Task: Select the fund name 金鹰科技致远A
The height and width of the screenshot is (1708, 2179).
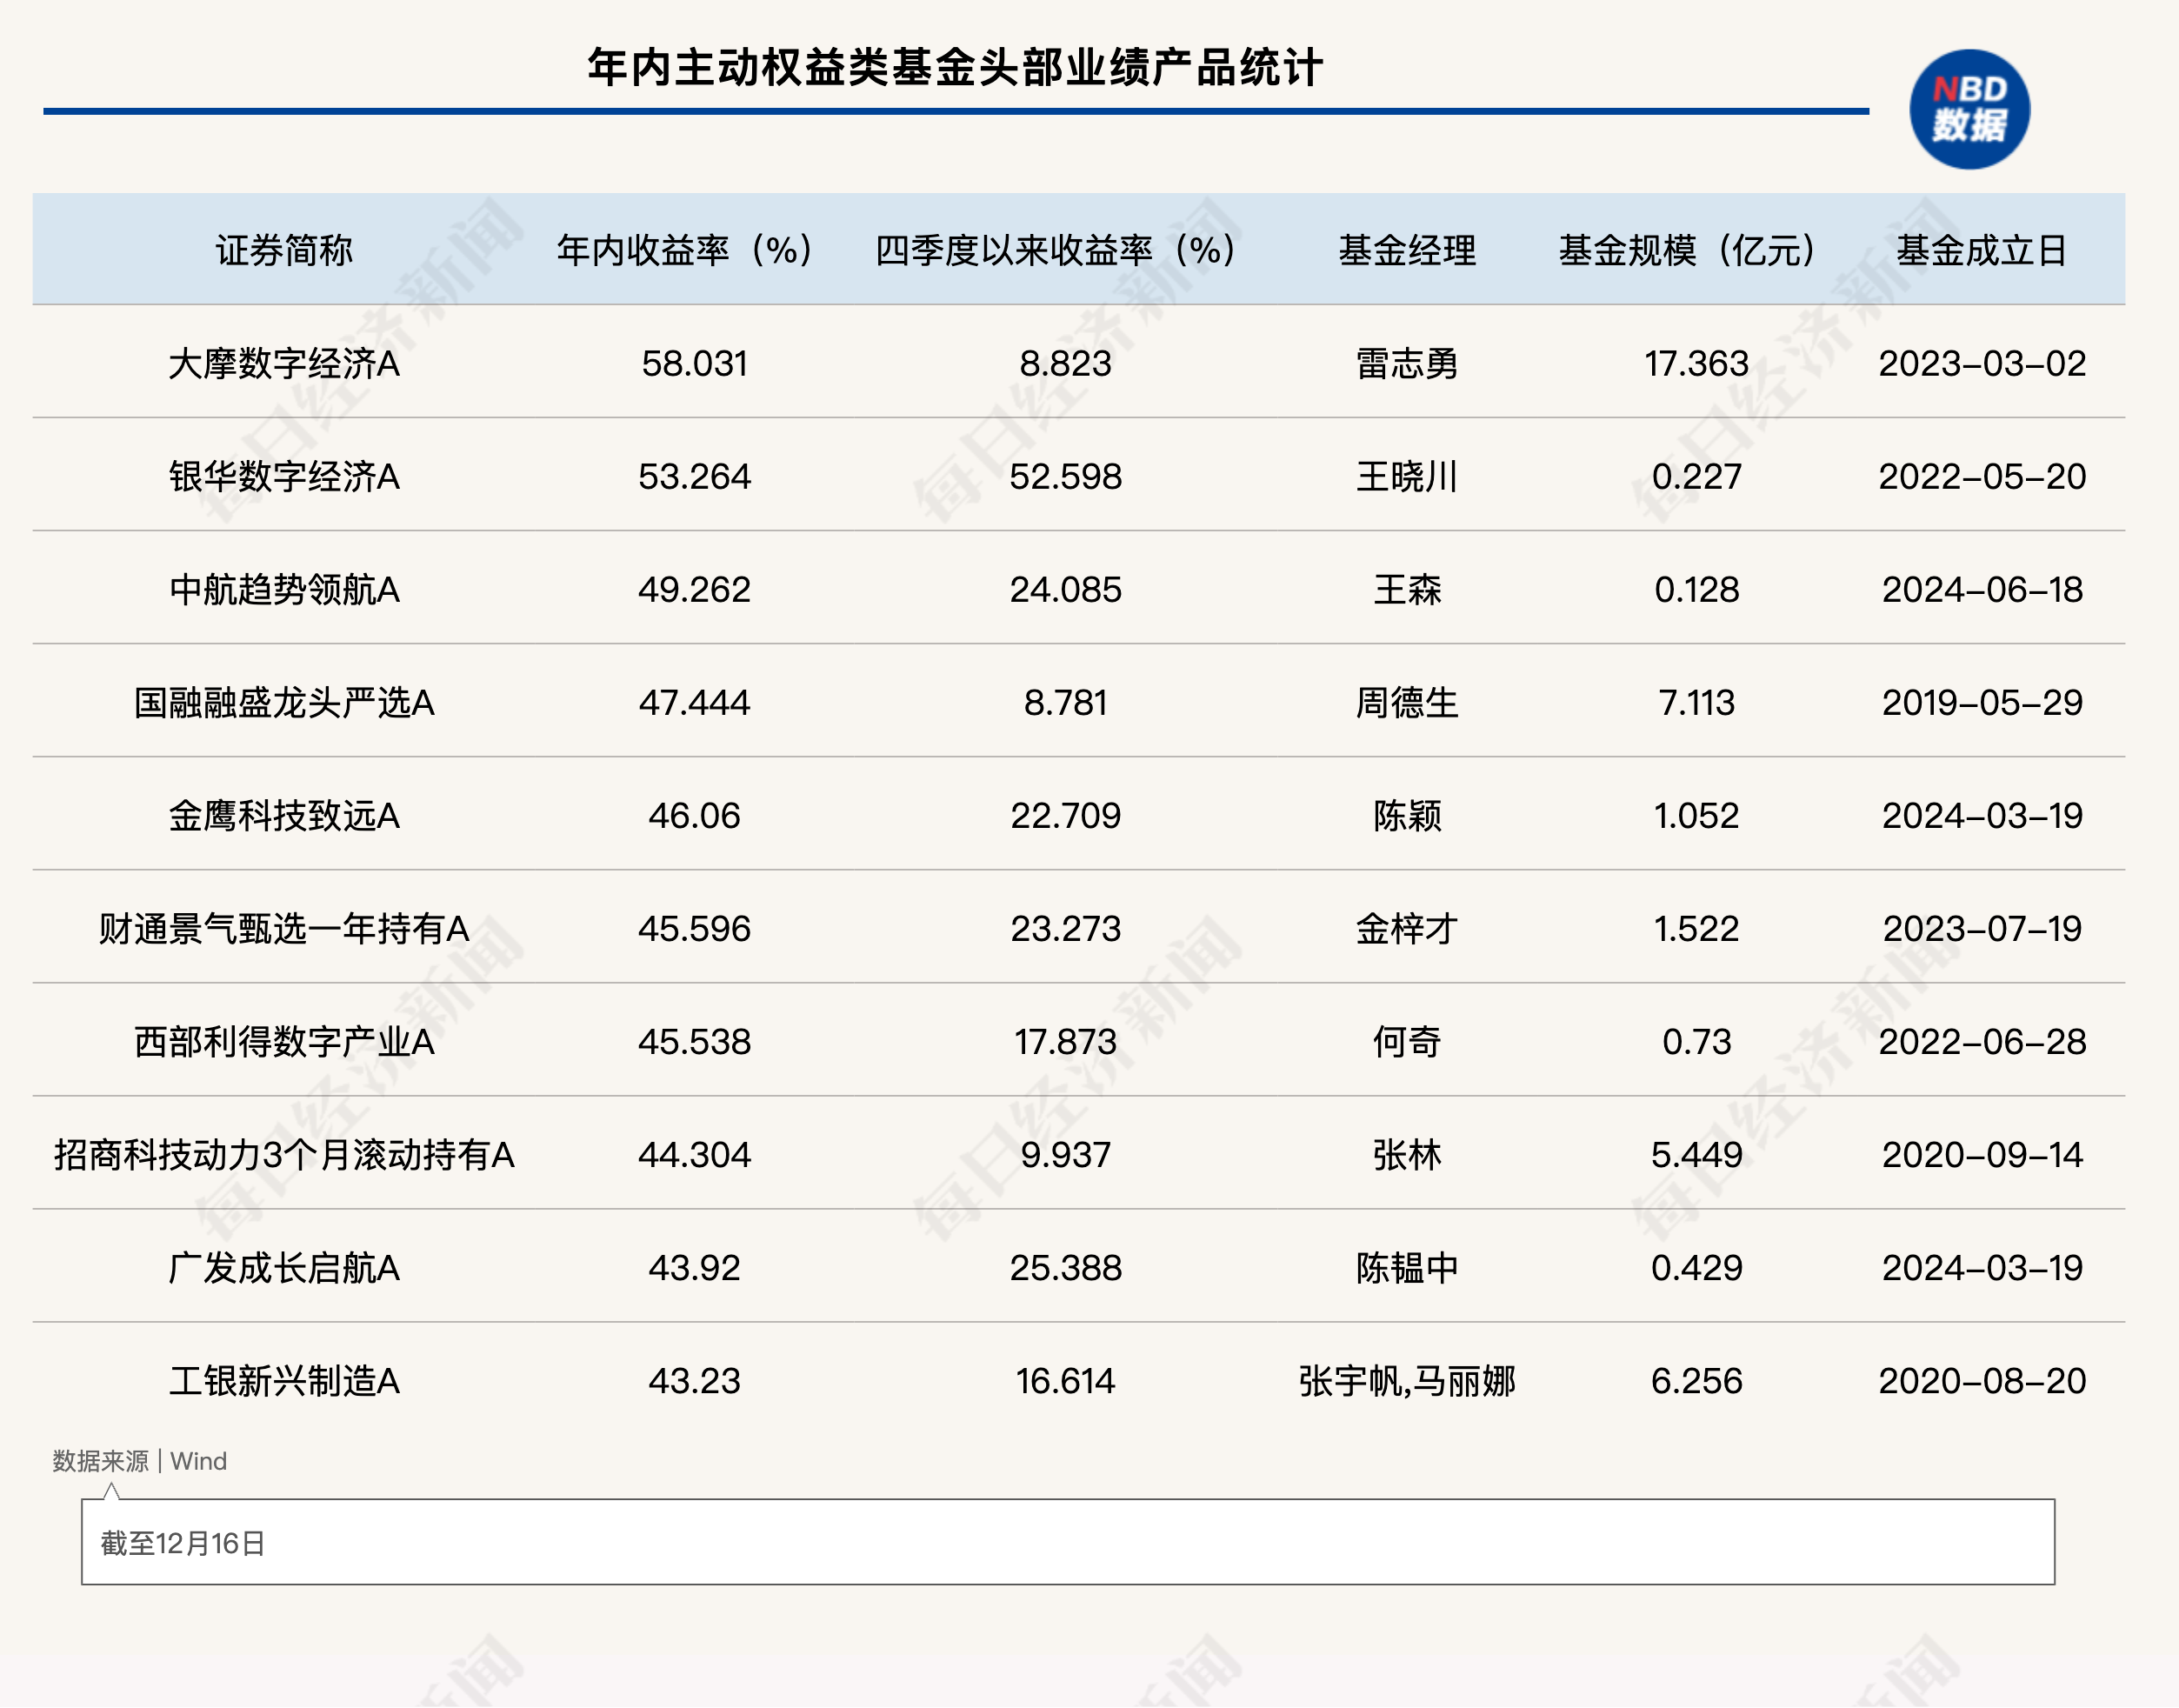Action: point(284,815)
